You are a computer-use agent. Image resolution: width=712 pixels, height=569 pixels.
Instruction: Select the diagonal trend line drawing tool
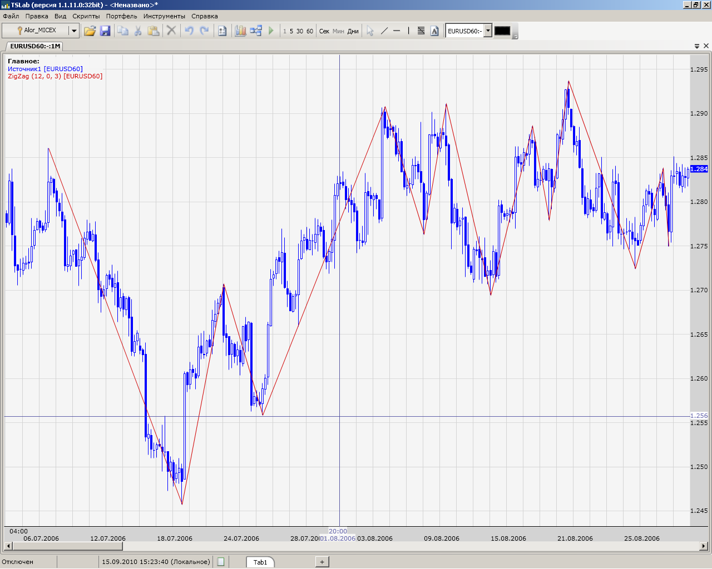(384, 31)
